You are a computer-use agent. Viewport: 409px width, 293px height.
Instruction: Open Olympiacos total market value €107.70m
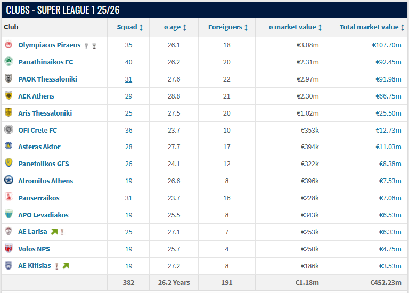(x=387, y=45)
